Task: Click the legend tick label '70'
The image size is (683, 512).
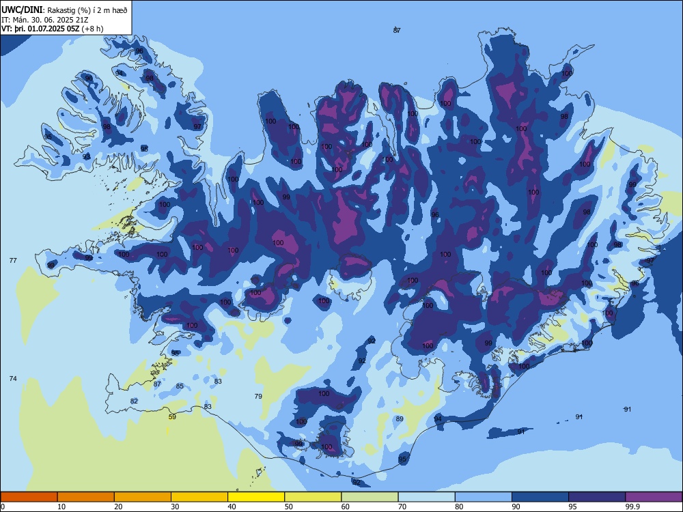Action: click(402, 507)
